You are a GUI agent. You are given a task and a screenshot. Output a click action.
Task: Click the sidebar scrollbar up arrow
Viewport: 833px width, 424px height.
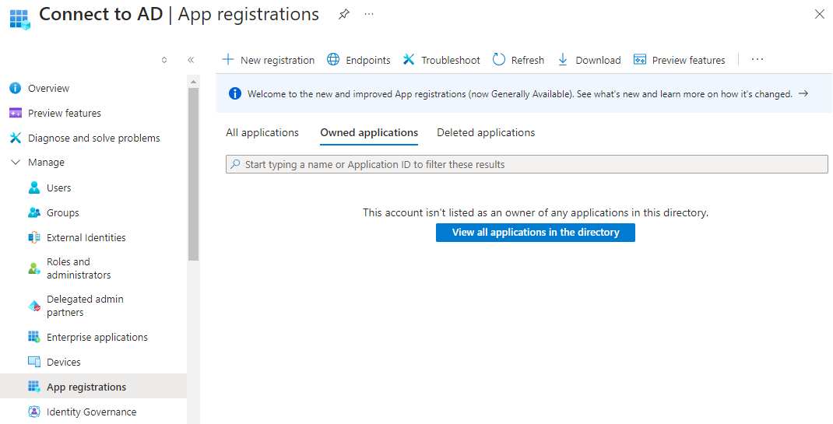(193, 81)
